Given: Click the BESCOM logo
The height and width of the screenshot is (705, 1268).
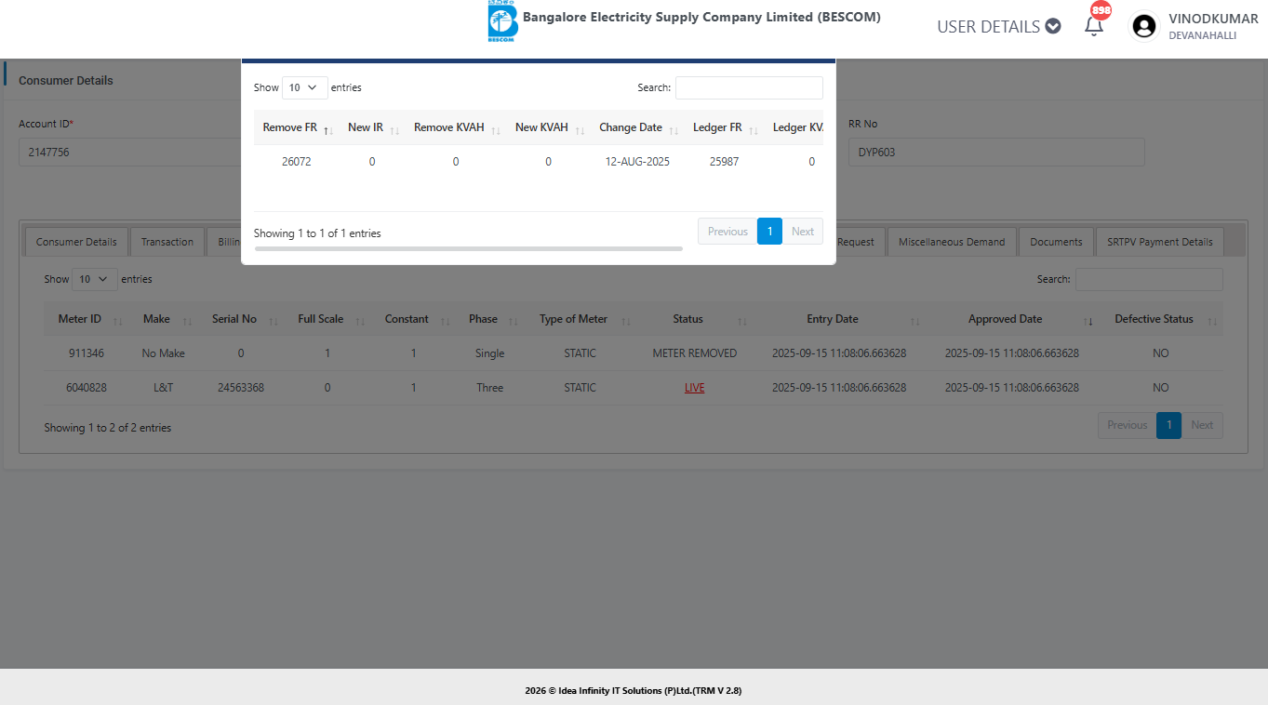Looking at the screenshot, I should click(x=502, y=22).
